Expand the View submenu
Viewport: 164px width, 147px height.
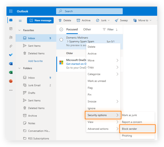point(103,122)
